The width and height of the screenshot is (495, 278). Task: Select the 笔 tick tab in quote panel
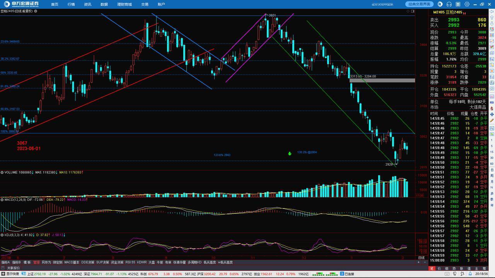tap(432, 268)
